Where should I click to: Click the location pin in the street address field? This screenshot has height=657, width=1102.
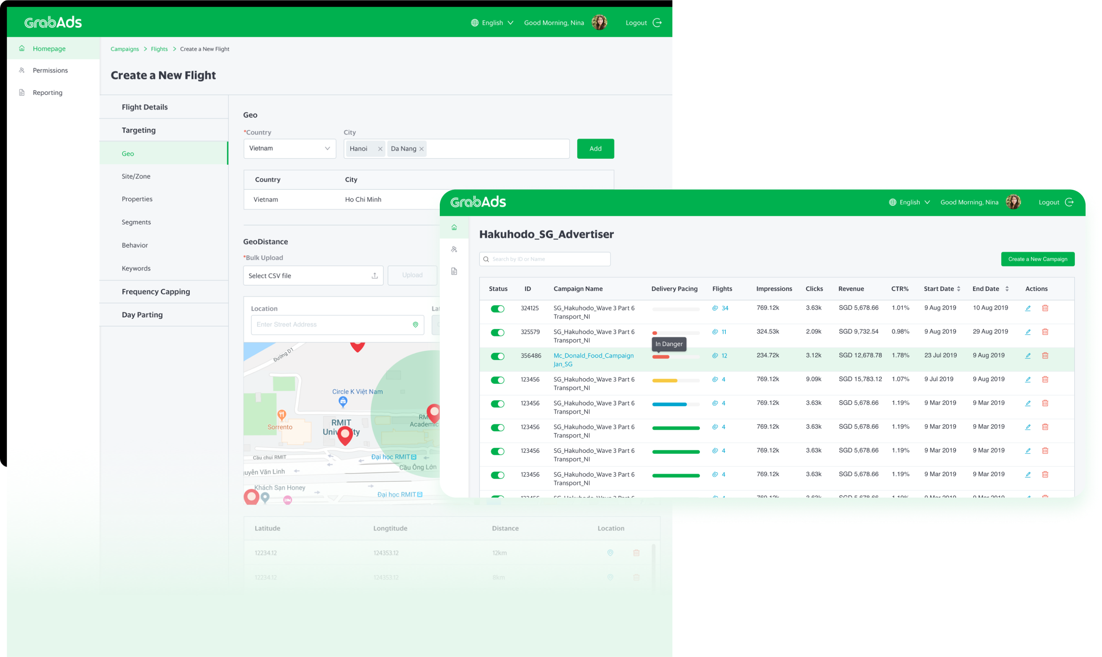click(415, 324)
